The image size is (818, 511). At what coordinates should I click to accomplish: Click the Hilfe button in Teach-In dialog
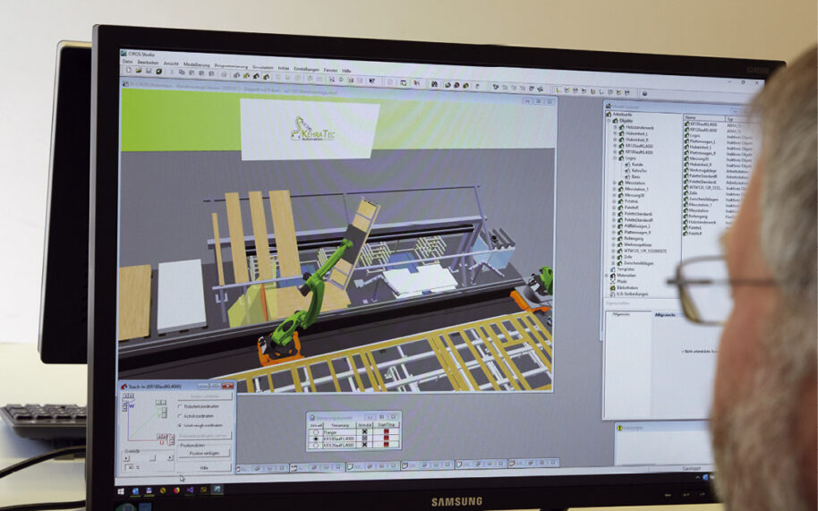tap(203, 467)
